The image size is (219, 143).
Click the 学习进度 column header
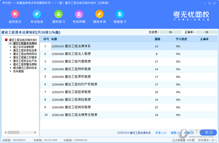pos(181,39)
